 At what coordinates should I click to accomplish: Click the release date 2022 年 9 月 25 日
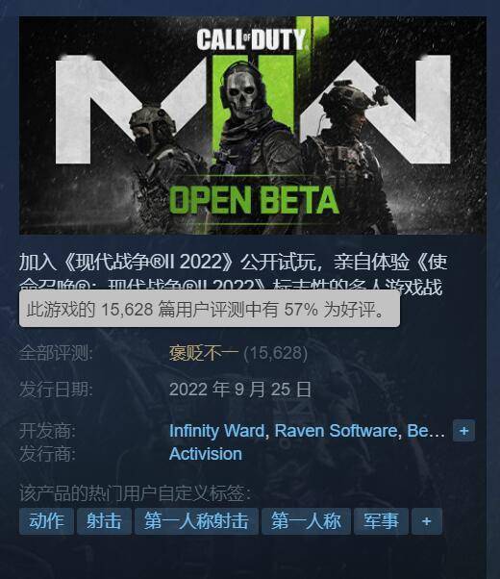tap(240, 390)
